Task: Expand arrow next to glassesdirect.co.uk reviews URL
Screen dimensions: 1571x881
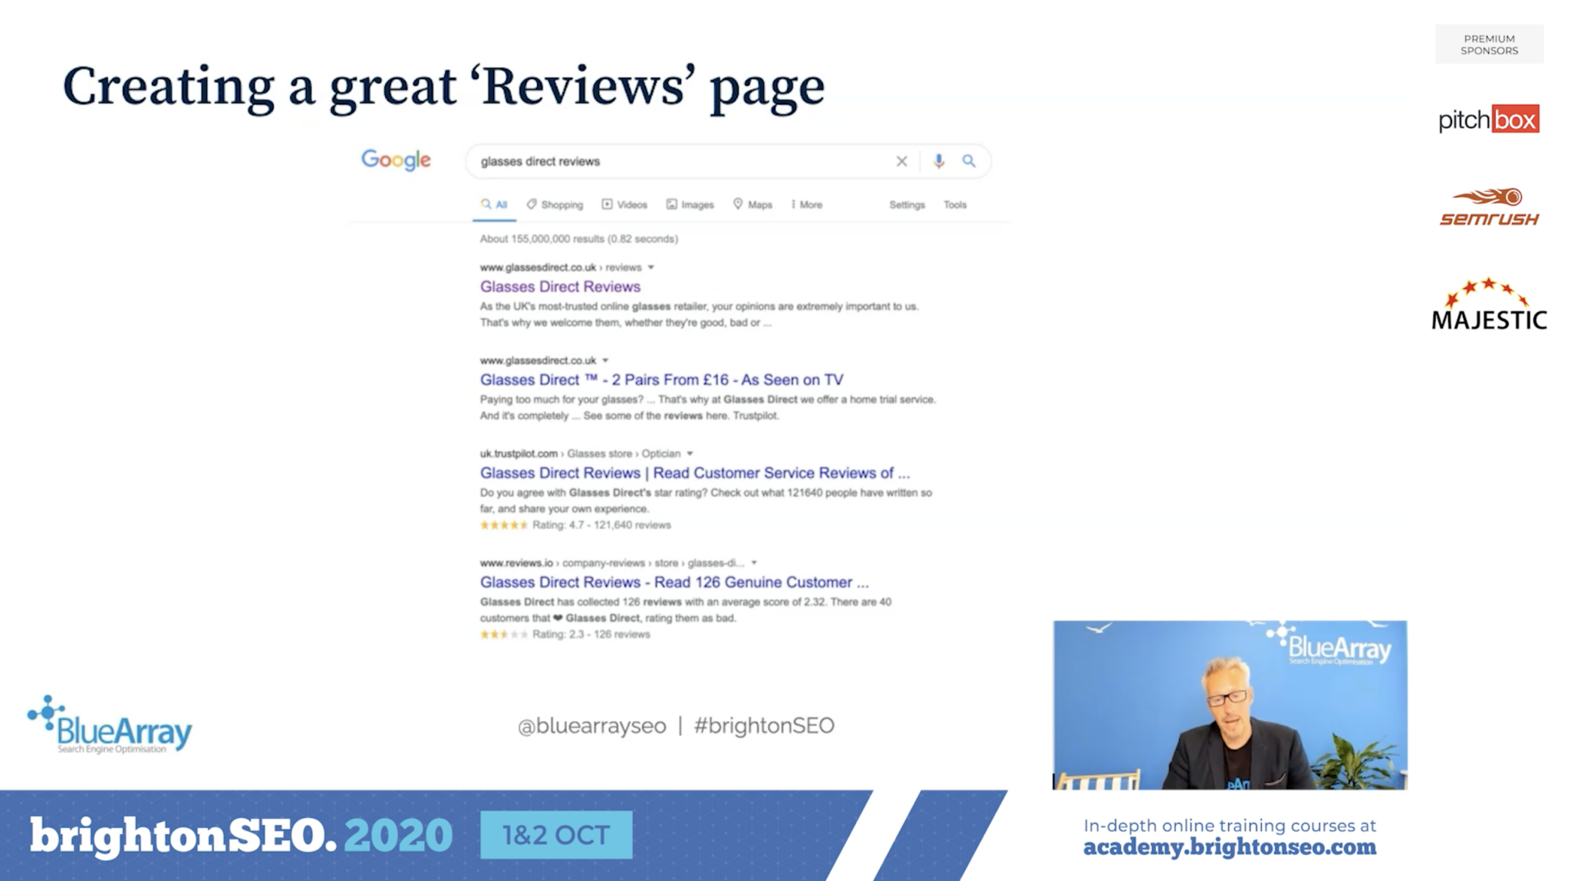Action: click(650, 268)
